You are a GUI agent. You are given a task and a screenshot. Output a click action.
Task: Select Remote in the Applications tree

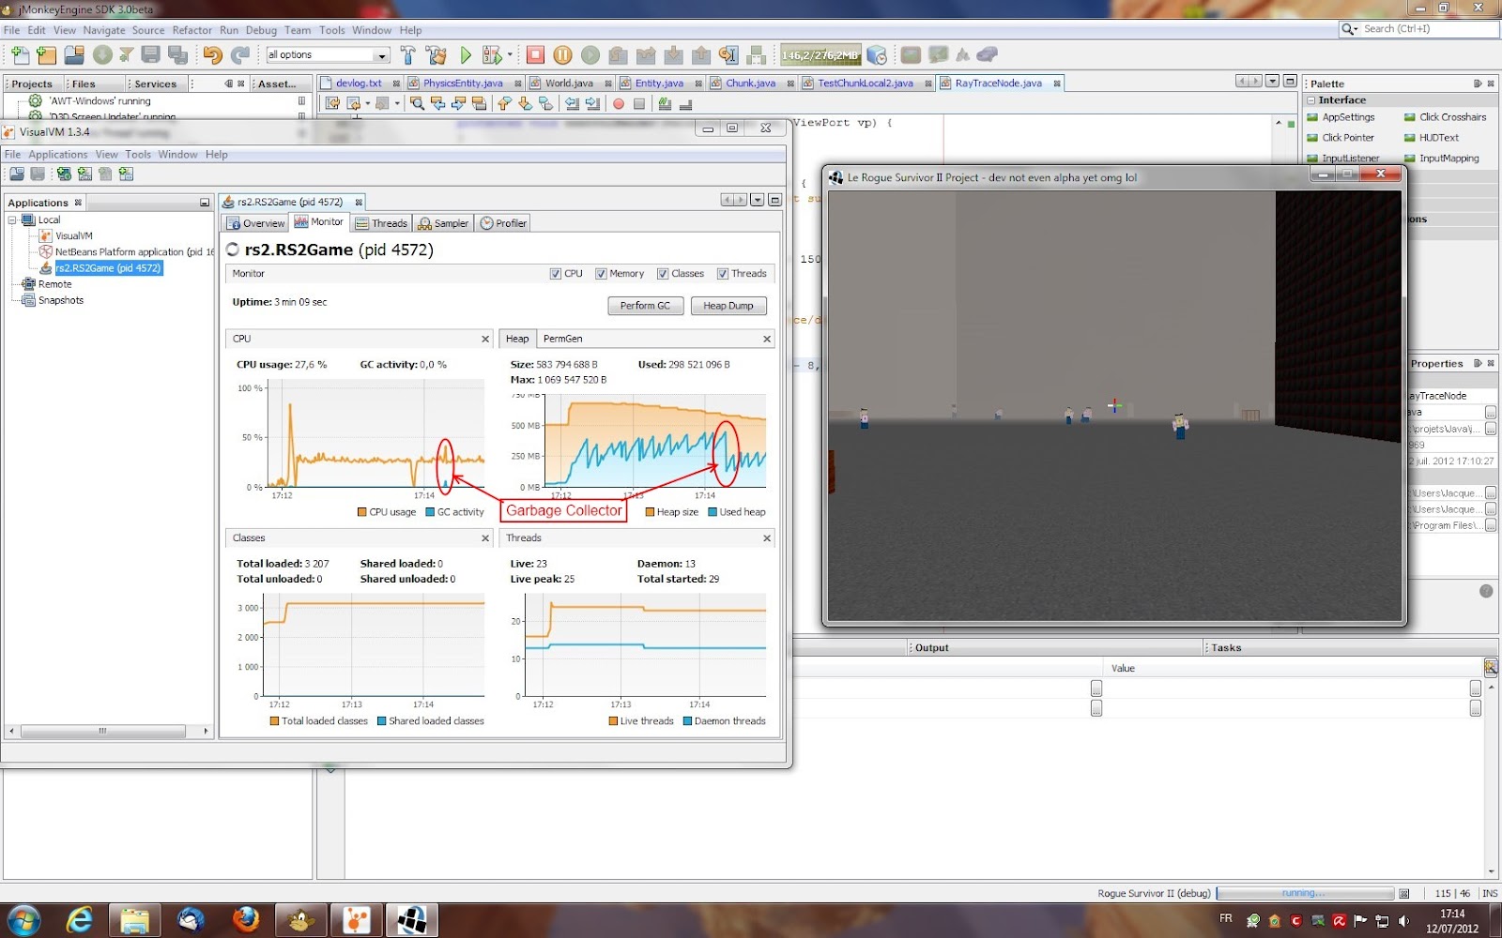54,284
